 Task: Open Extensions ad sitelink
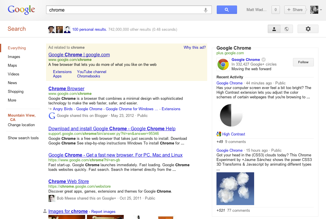(62, 72)
